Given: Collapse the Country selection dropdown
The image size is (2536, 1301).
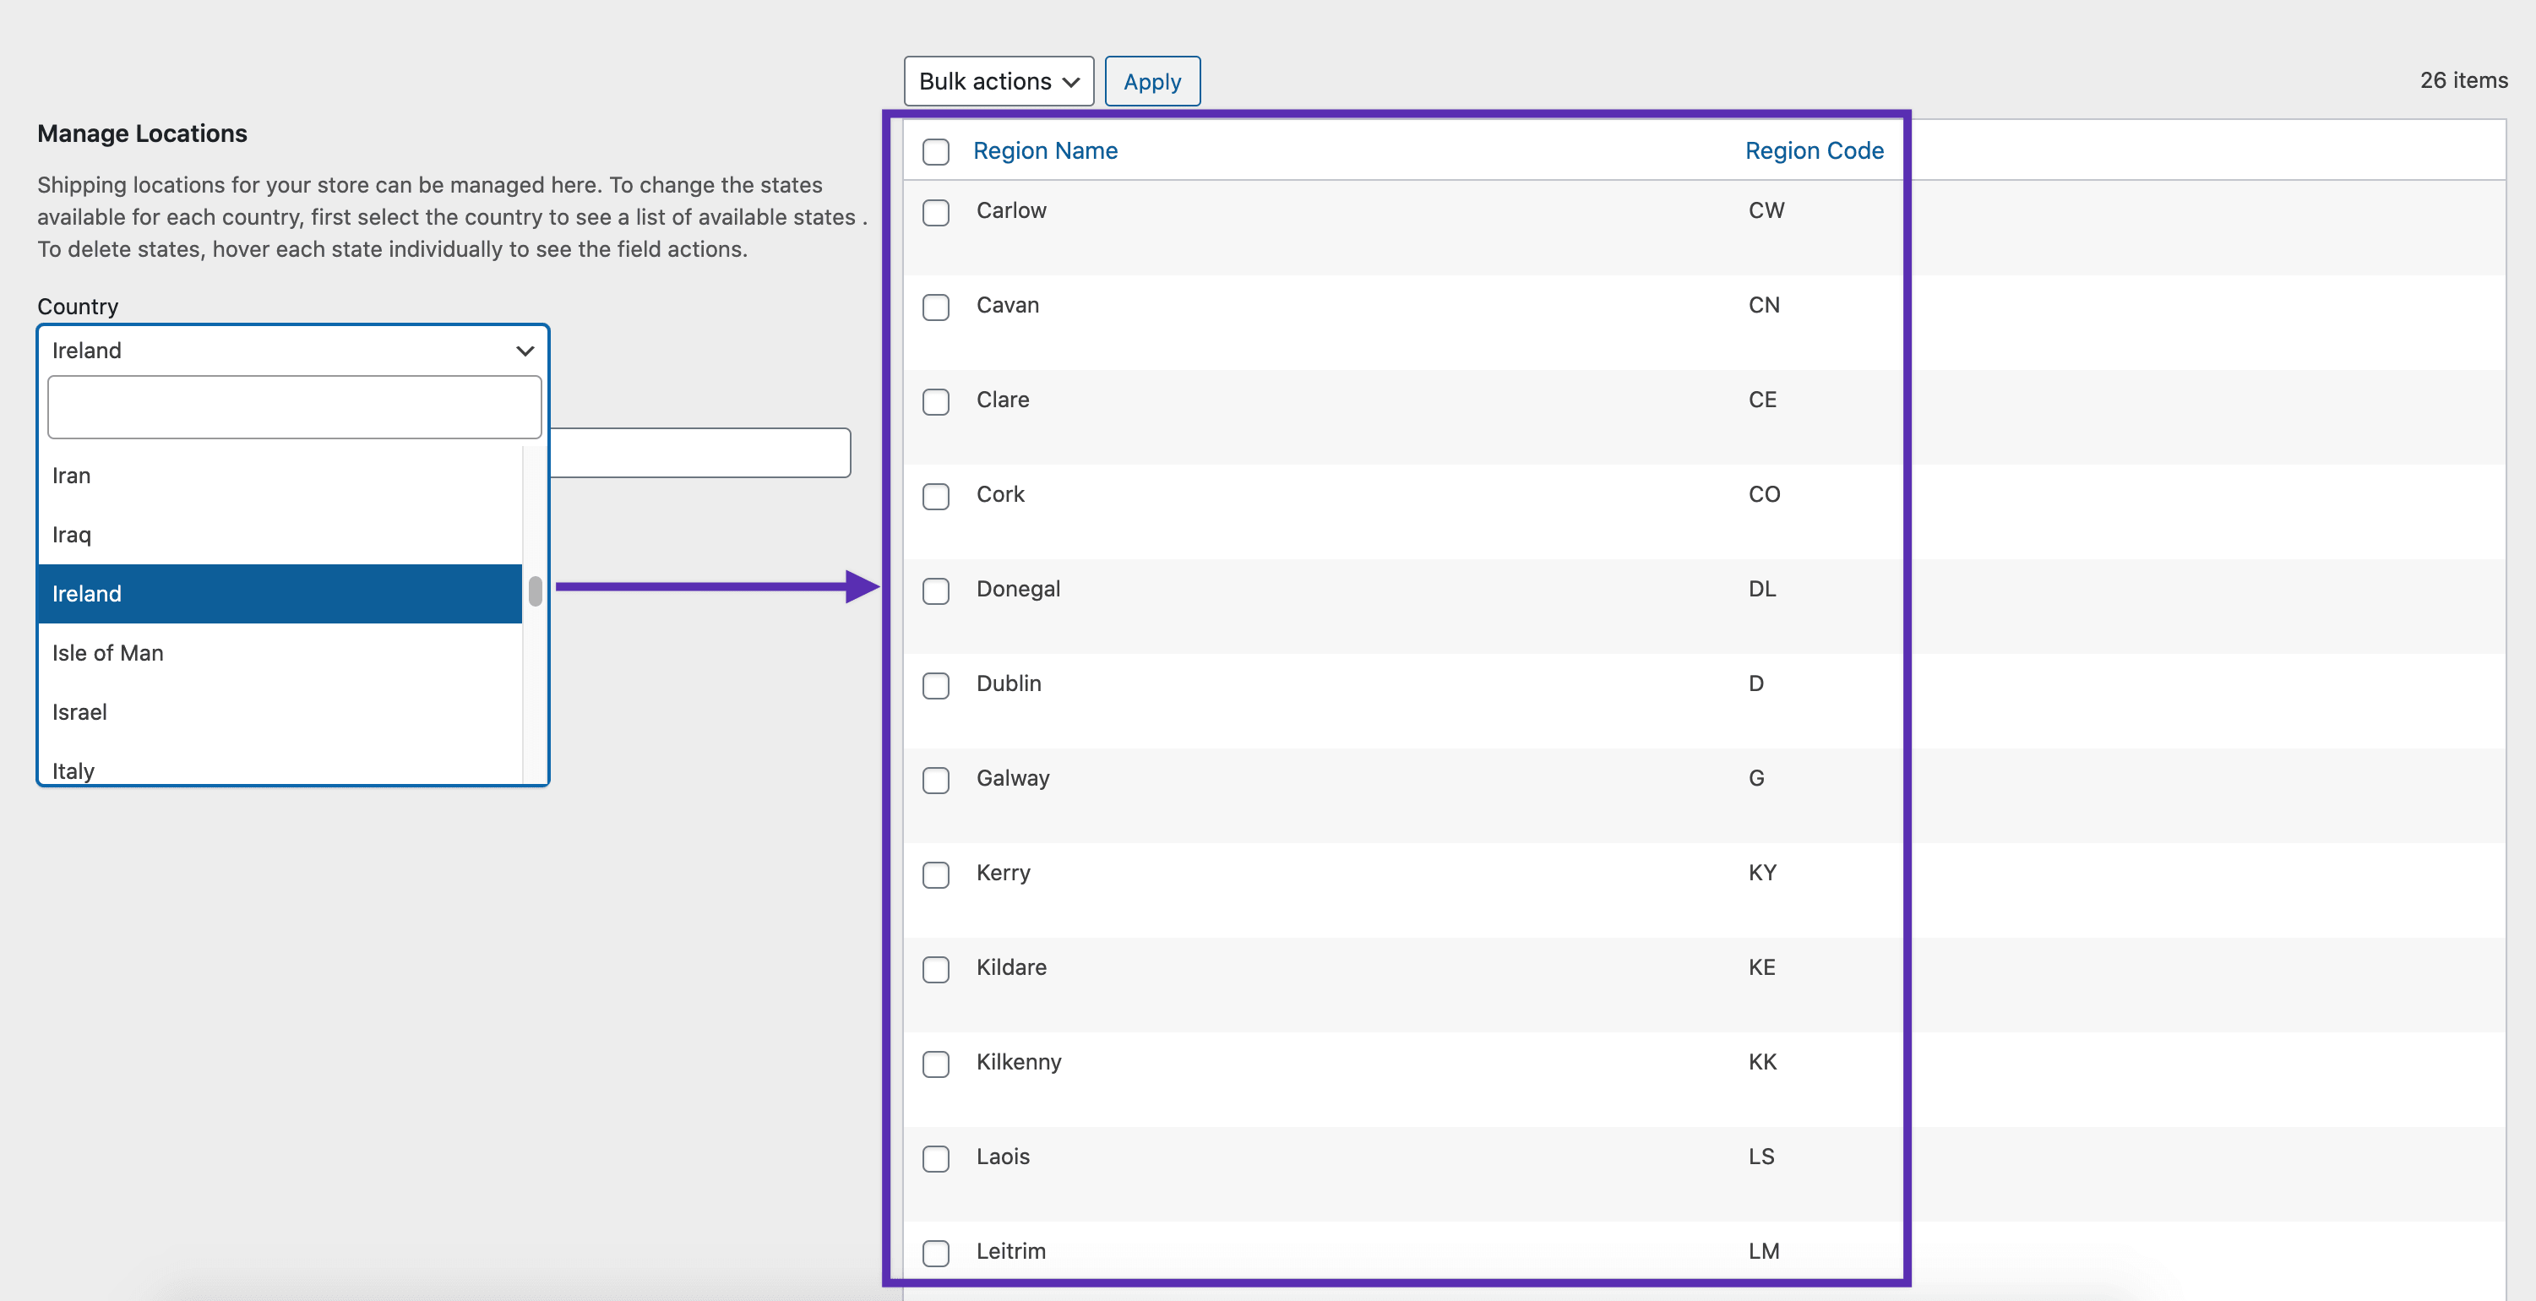Looking at the screenshot, I should pos(524,351).
